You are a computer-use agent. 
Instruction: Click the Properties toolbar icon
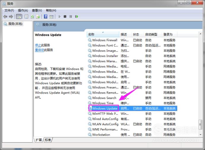(26, 17)
